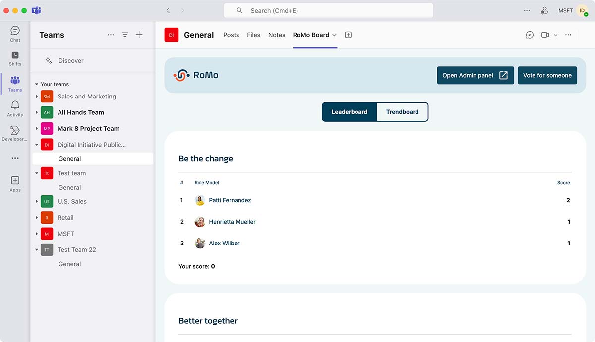The width and height of the screenshot is (595, 342).
Task: Show more apps ellipsis in rail
Action: (x=15, y=158)
